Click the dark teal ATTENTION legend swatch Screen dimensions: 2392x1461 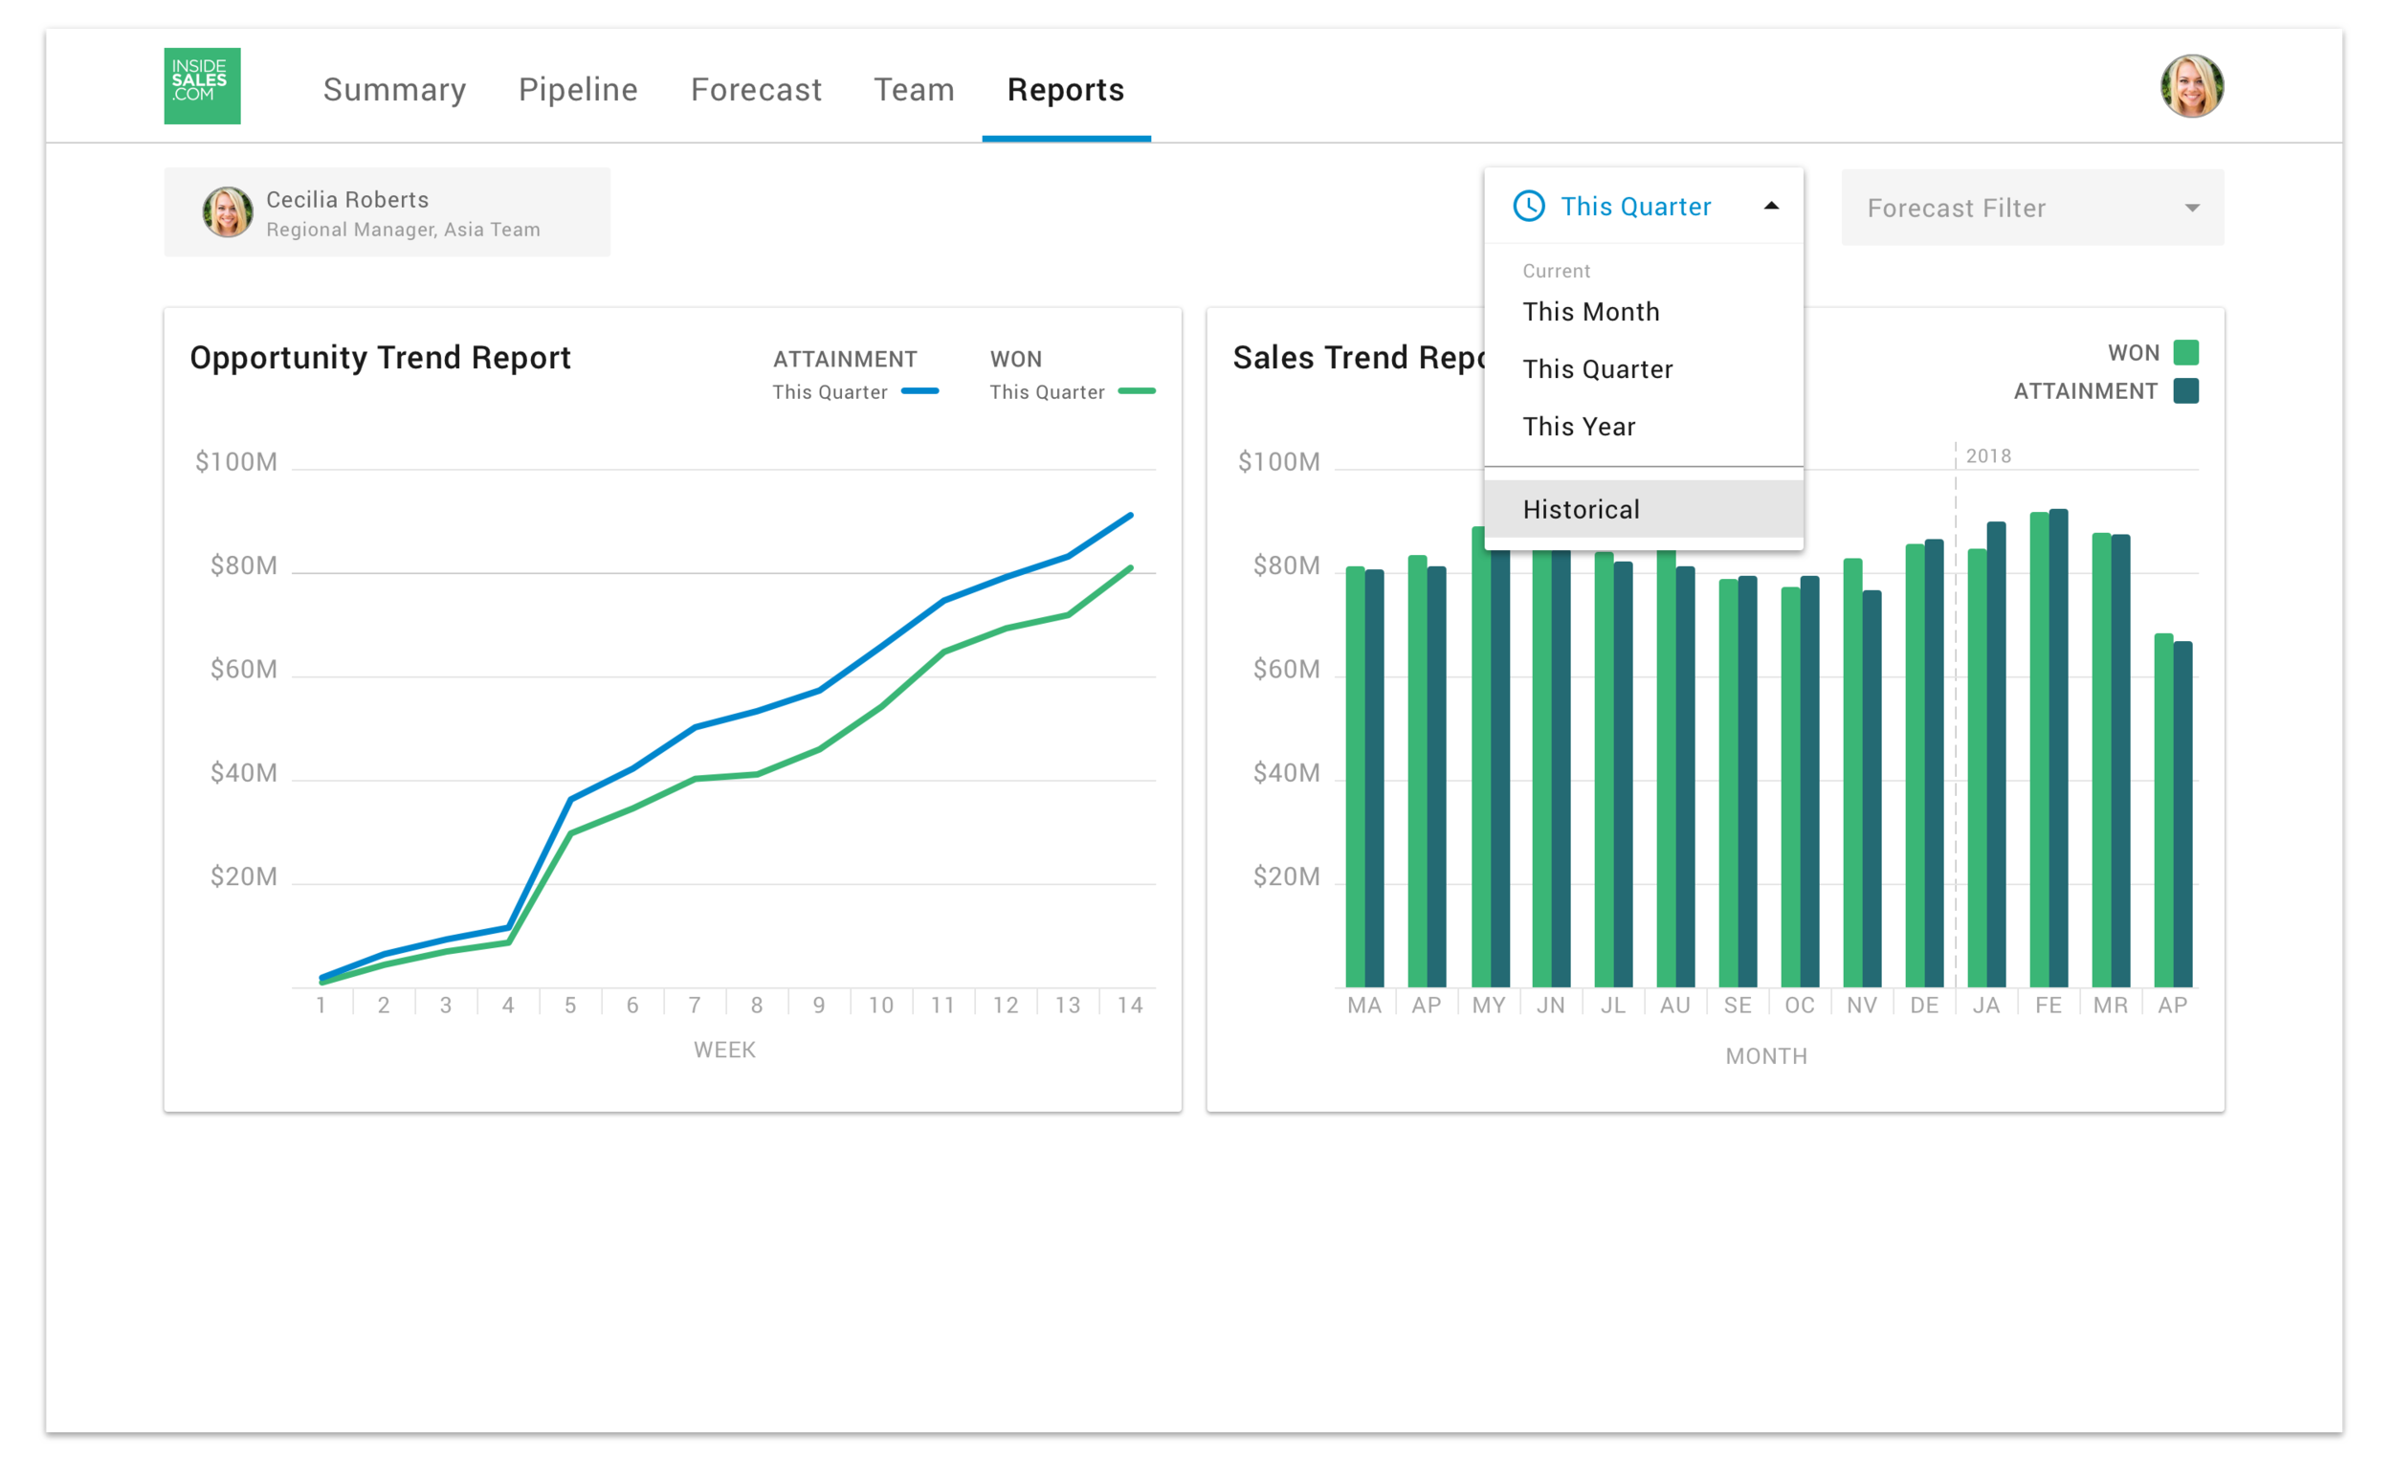pyautogui.click(x=2185, y=390)
